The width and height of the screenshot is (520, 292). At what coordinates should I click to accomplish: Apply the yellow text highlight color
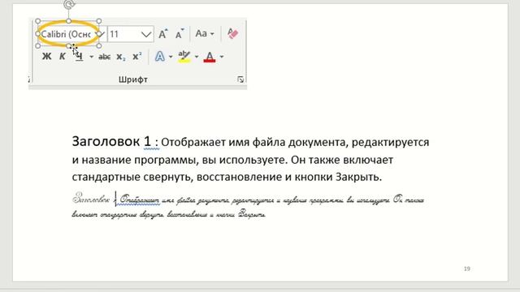[x=184, y=57]
